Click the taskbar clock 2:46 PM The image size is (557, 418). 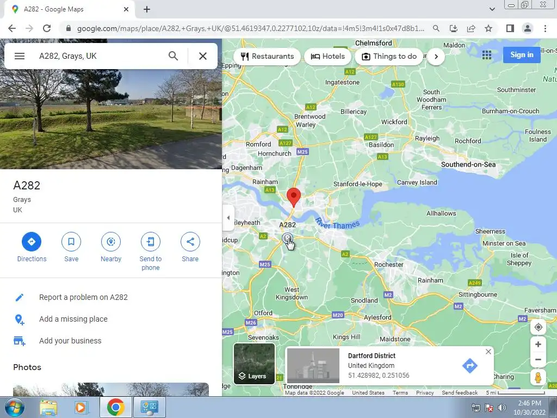pyautogui.click(x=529, y=408)
